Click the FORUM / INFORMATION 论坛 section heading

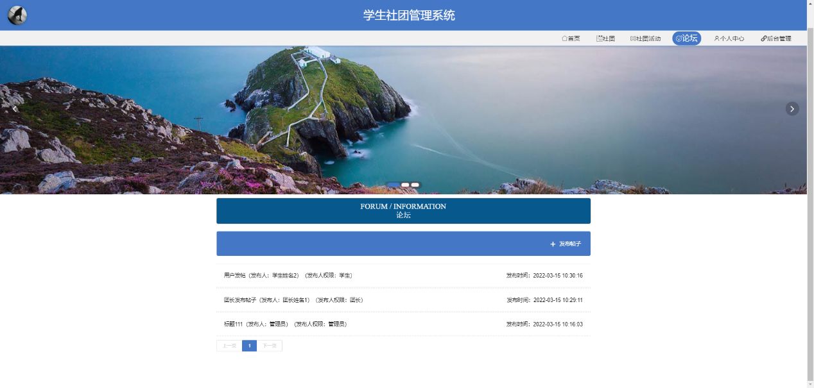pos(403,211)
